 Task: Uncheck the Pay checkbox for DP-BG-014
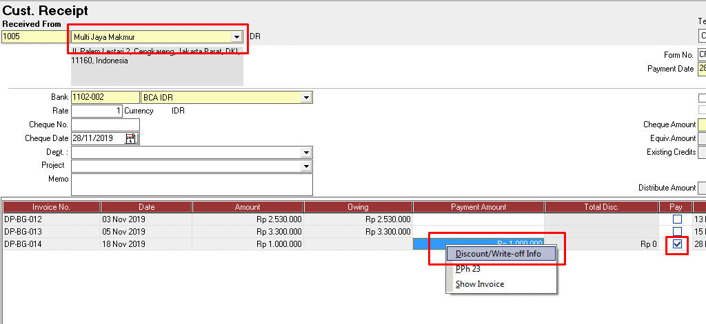coord(677,244)
